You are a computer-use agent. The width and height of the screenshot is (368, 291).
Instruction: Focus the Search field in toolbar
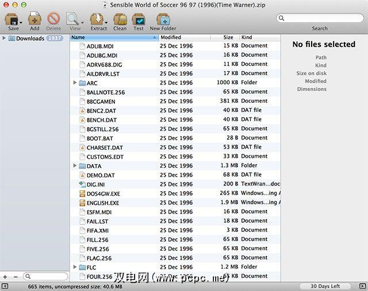point(320,18)
